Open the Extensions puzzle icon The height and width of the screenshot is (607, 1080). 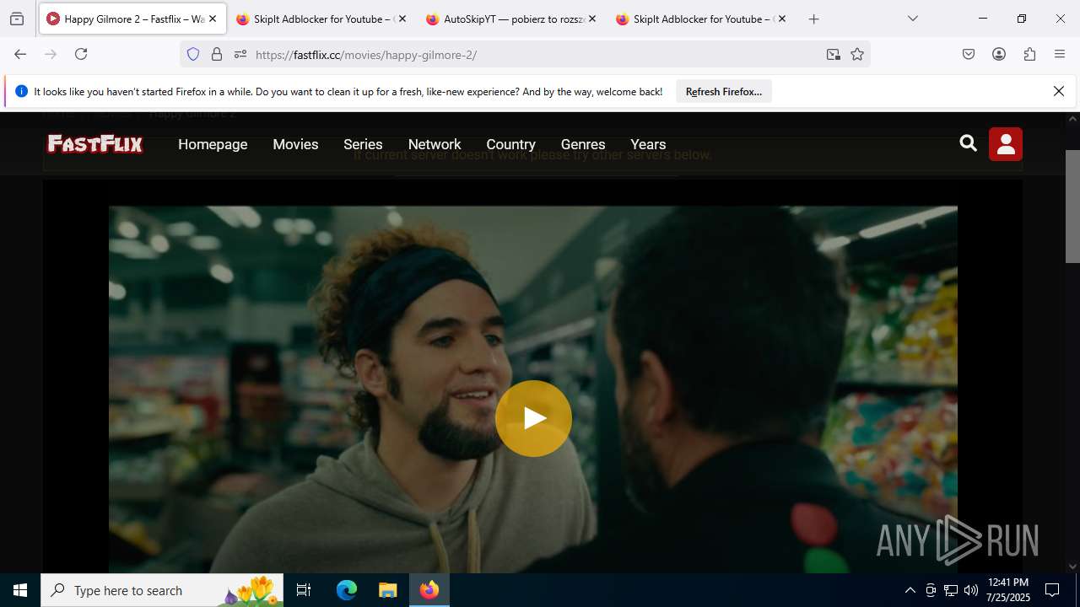pyautogui.click(x=1029, y=54)
